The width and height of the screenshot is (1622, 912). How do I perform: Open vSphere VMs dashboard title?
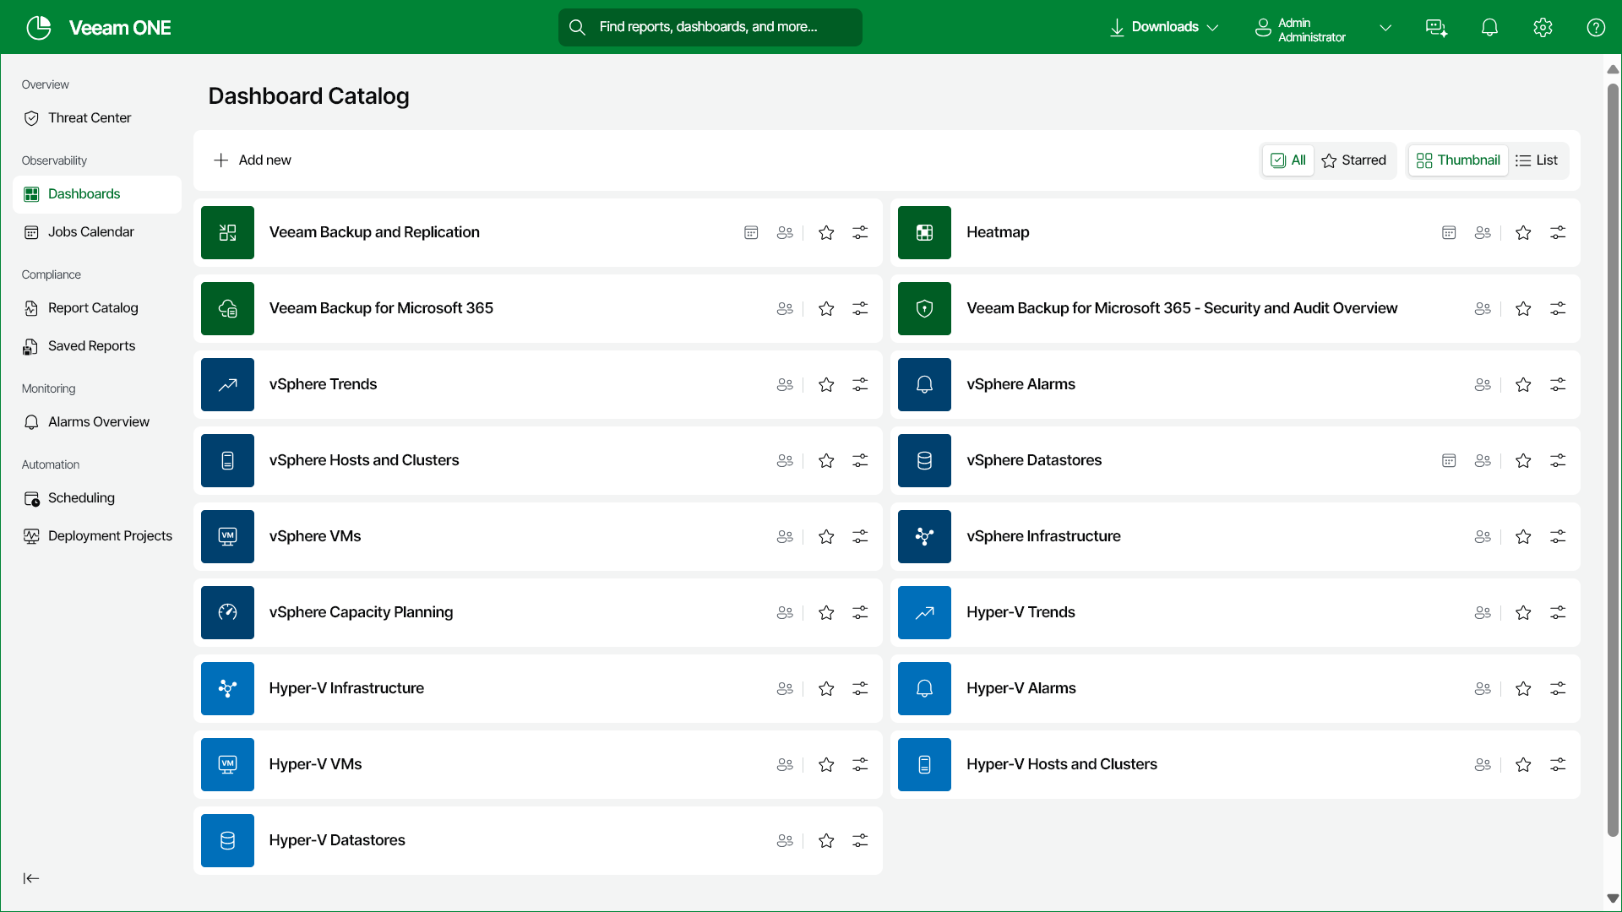[315, 536]
